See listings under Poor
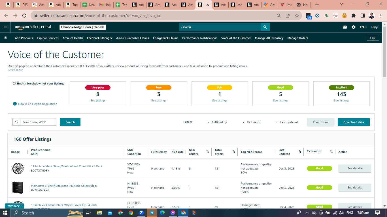 click(159, 101)
